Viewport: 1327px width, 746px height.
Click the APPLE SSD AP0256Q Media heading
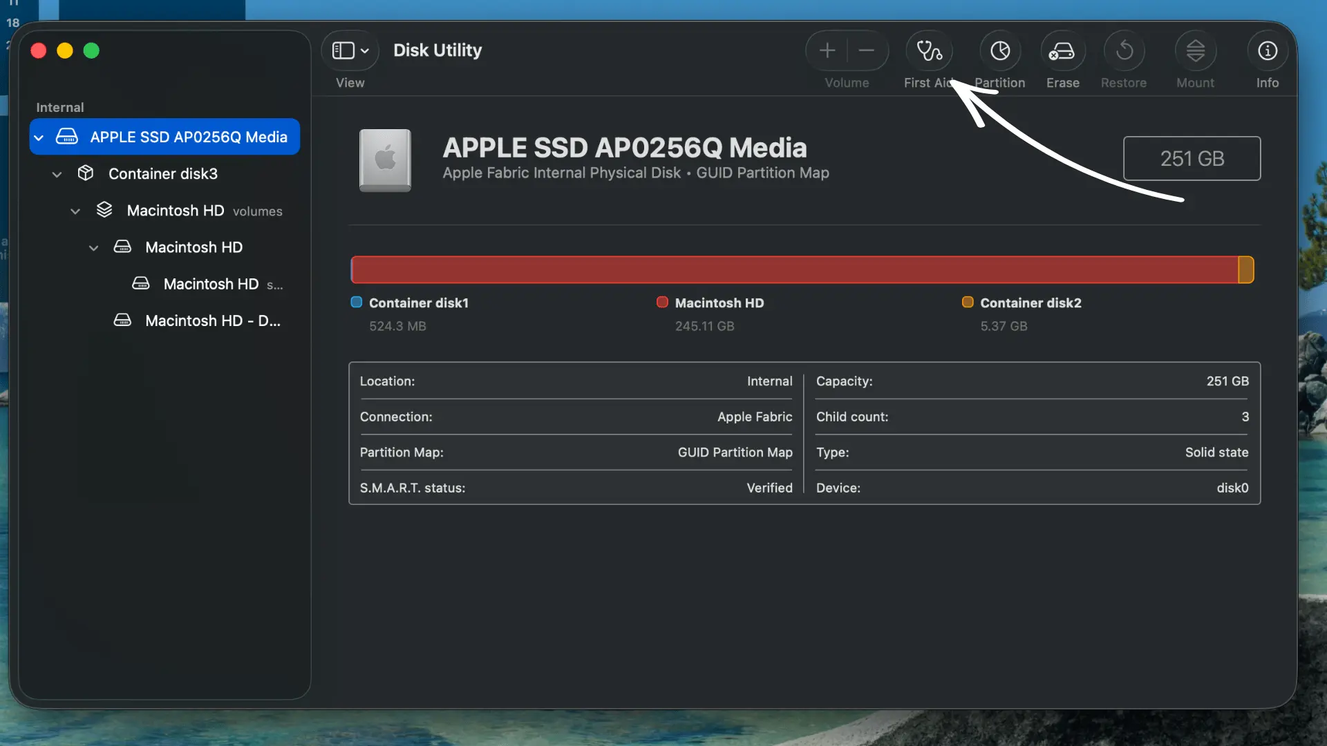pos(625,147)
